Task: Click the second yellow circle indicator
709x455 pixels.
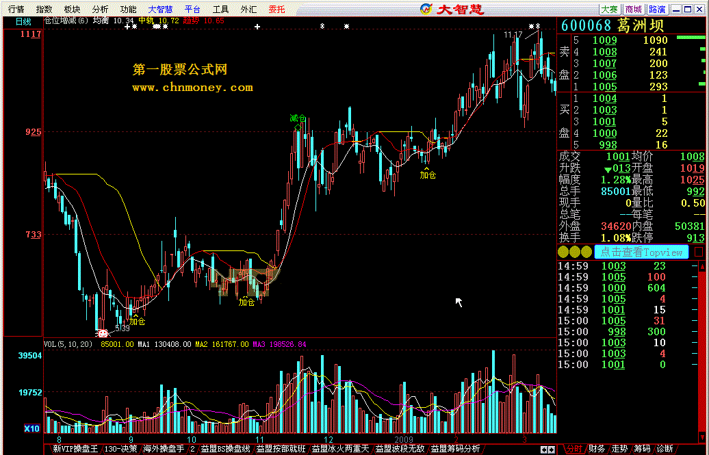Action: (575, 252)
